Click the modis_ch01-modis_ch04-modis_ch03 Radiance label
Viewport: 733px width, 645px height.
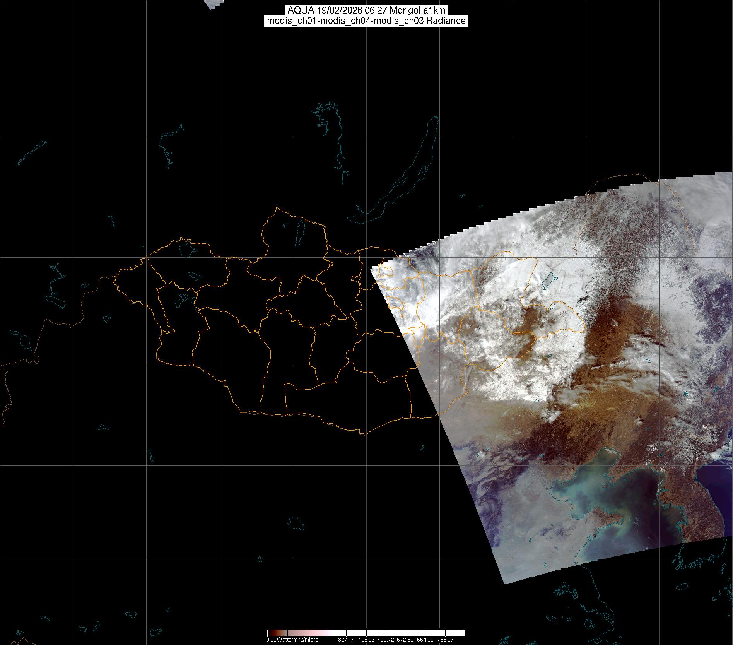[x=366, y=21]
